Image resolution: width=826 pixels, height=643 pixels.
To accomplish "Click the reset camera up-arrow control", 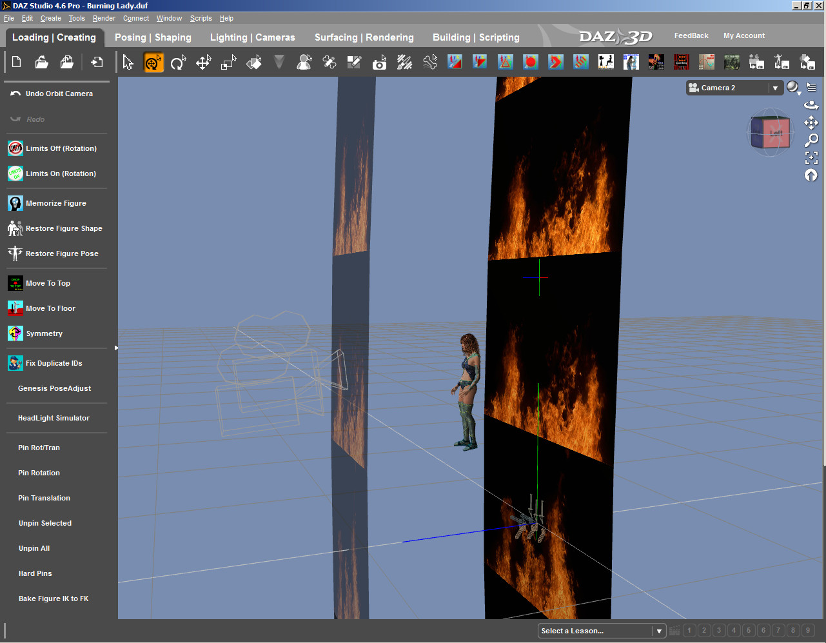I will [811, 175].
